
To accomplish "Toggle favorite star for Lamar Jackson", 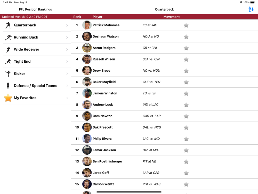I will 186,150.
